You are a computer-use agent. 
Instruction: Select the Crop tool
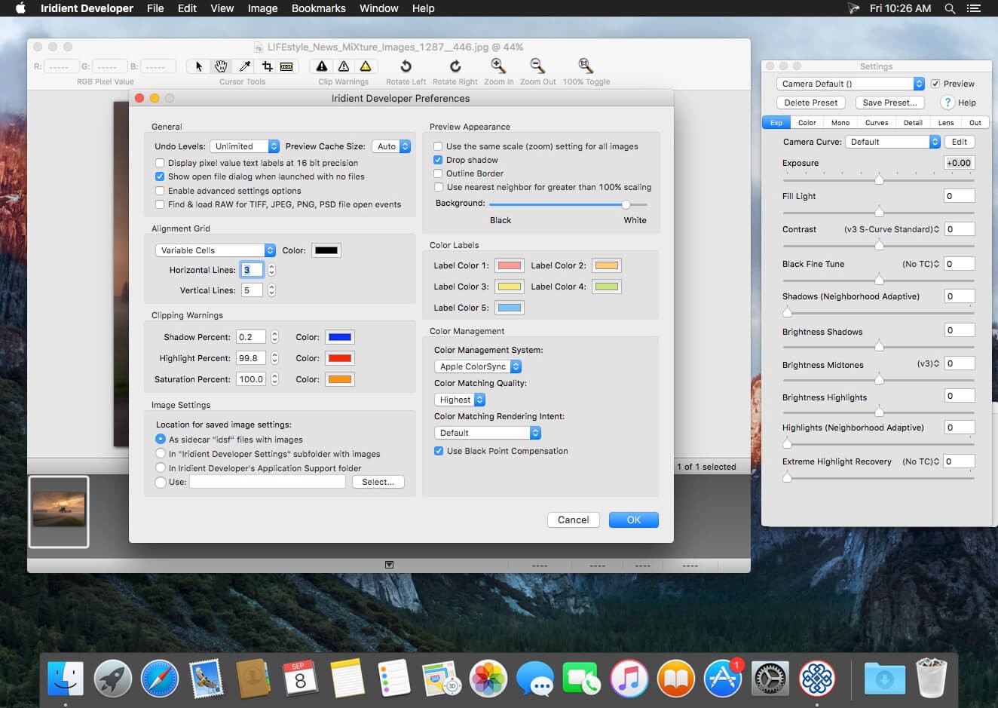[x=266, y=66]
